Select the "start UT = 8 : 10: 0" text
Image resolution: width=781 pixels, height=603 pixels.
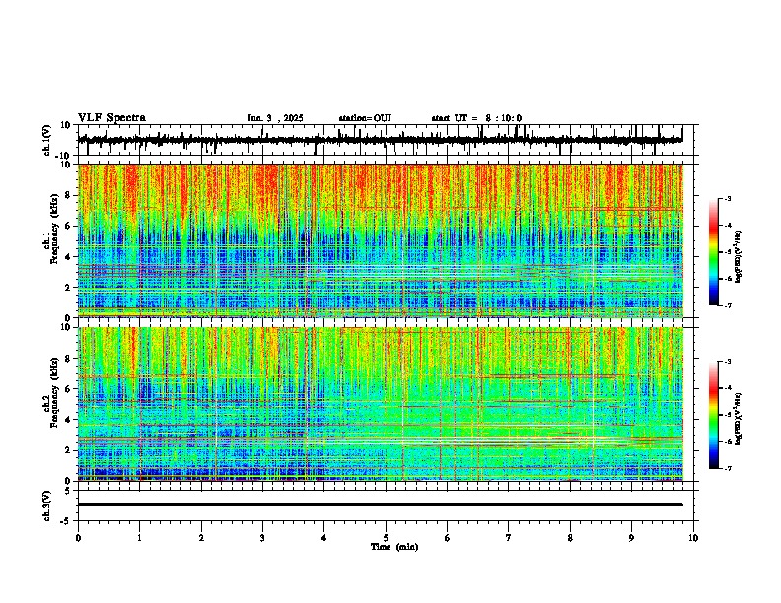tap(476, 118)
